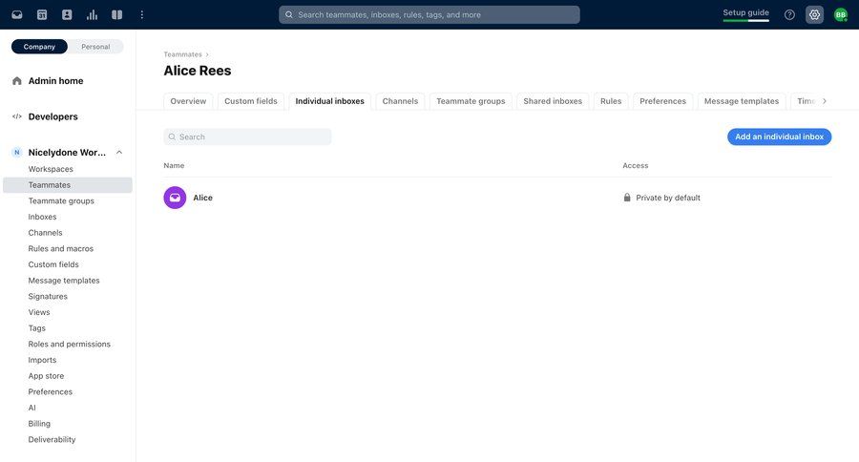Open Channels in sidebar
Image resolution: width=859 pixels, height=462 pixels.
click(45, 232)
